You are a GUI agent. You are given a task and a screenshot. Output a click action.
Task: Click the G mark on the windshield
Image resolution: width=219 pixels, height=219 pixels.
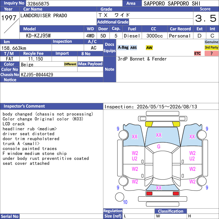click(x=159, y=146)
